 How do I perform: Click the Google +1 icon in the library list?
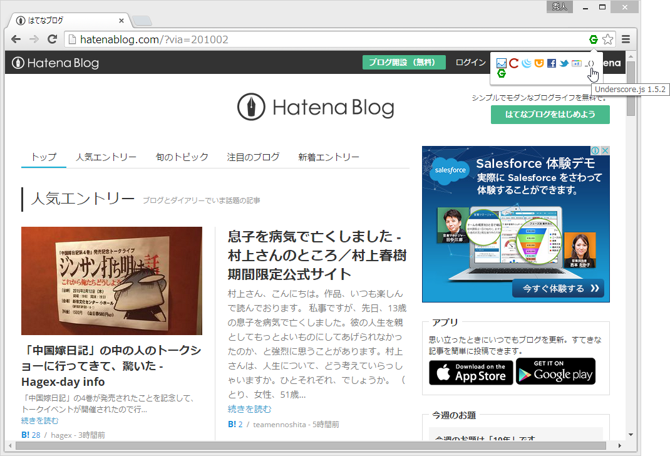(x=577, y=63)
